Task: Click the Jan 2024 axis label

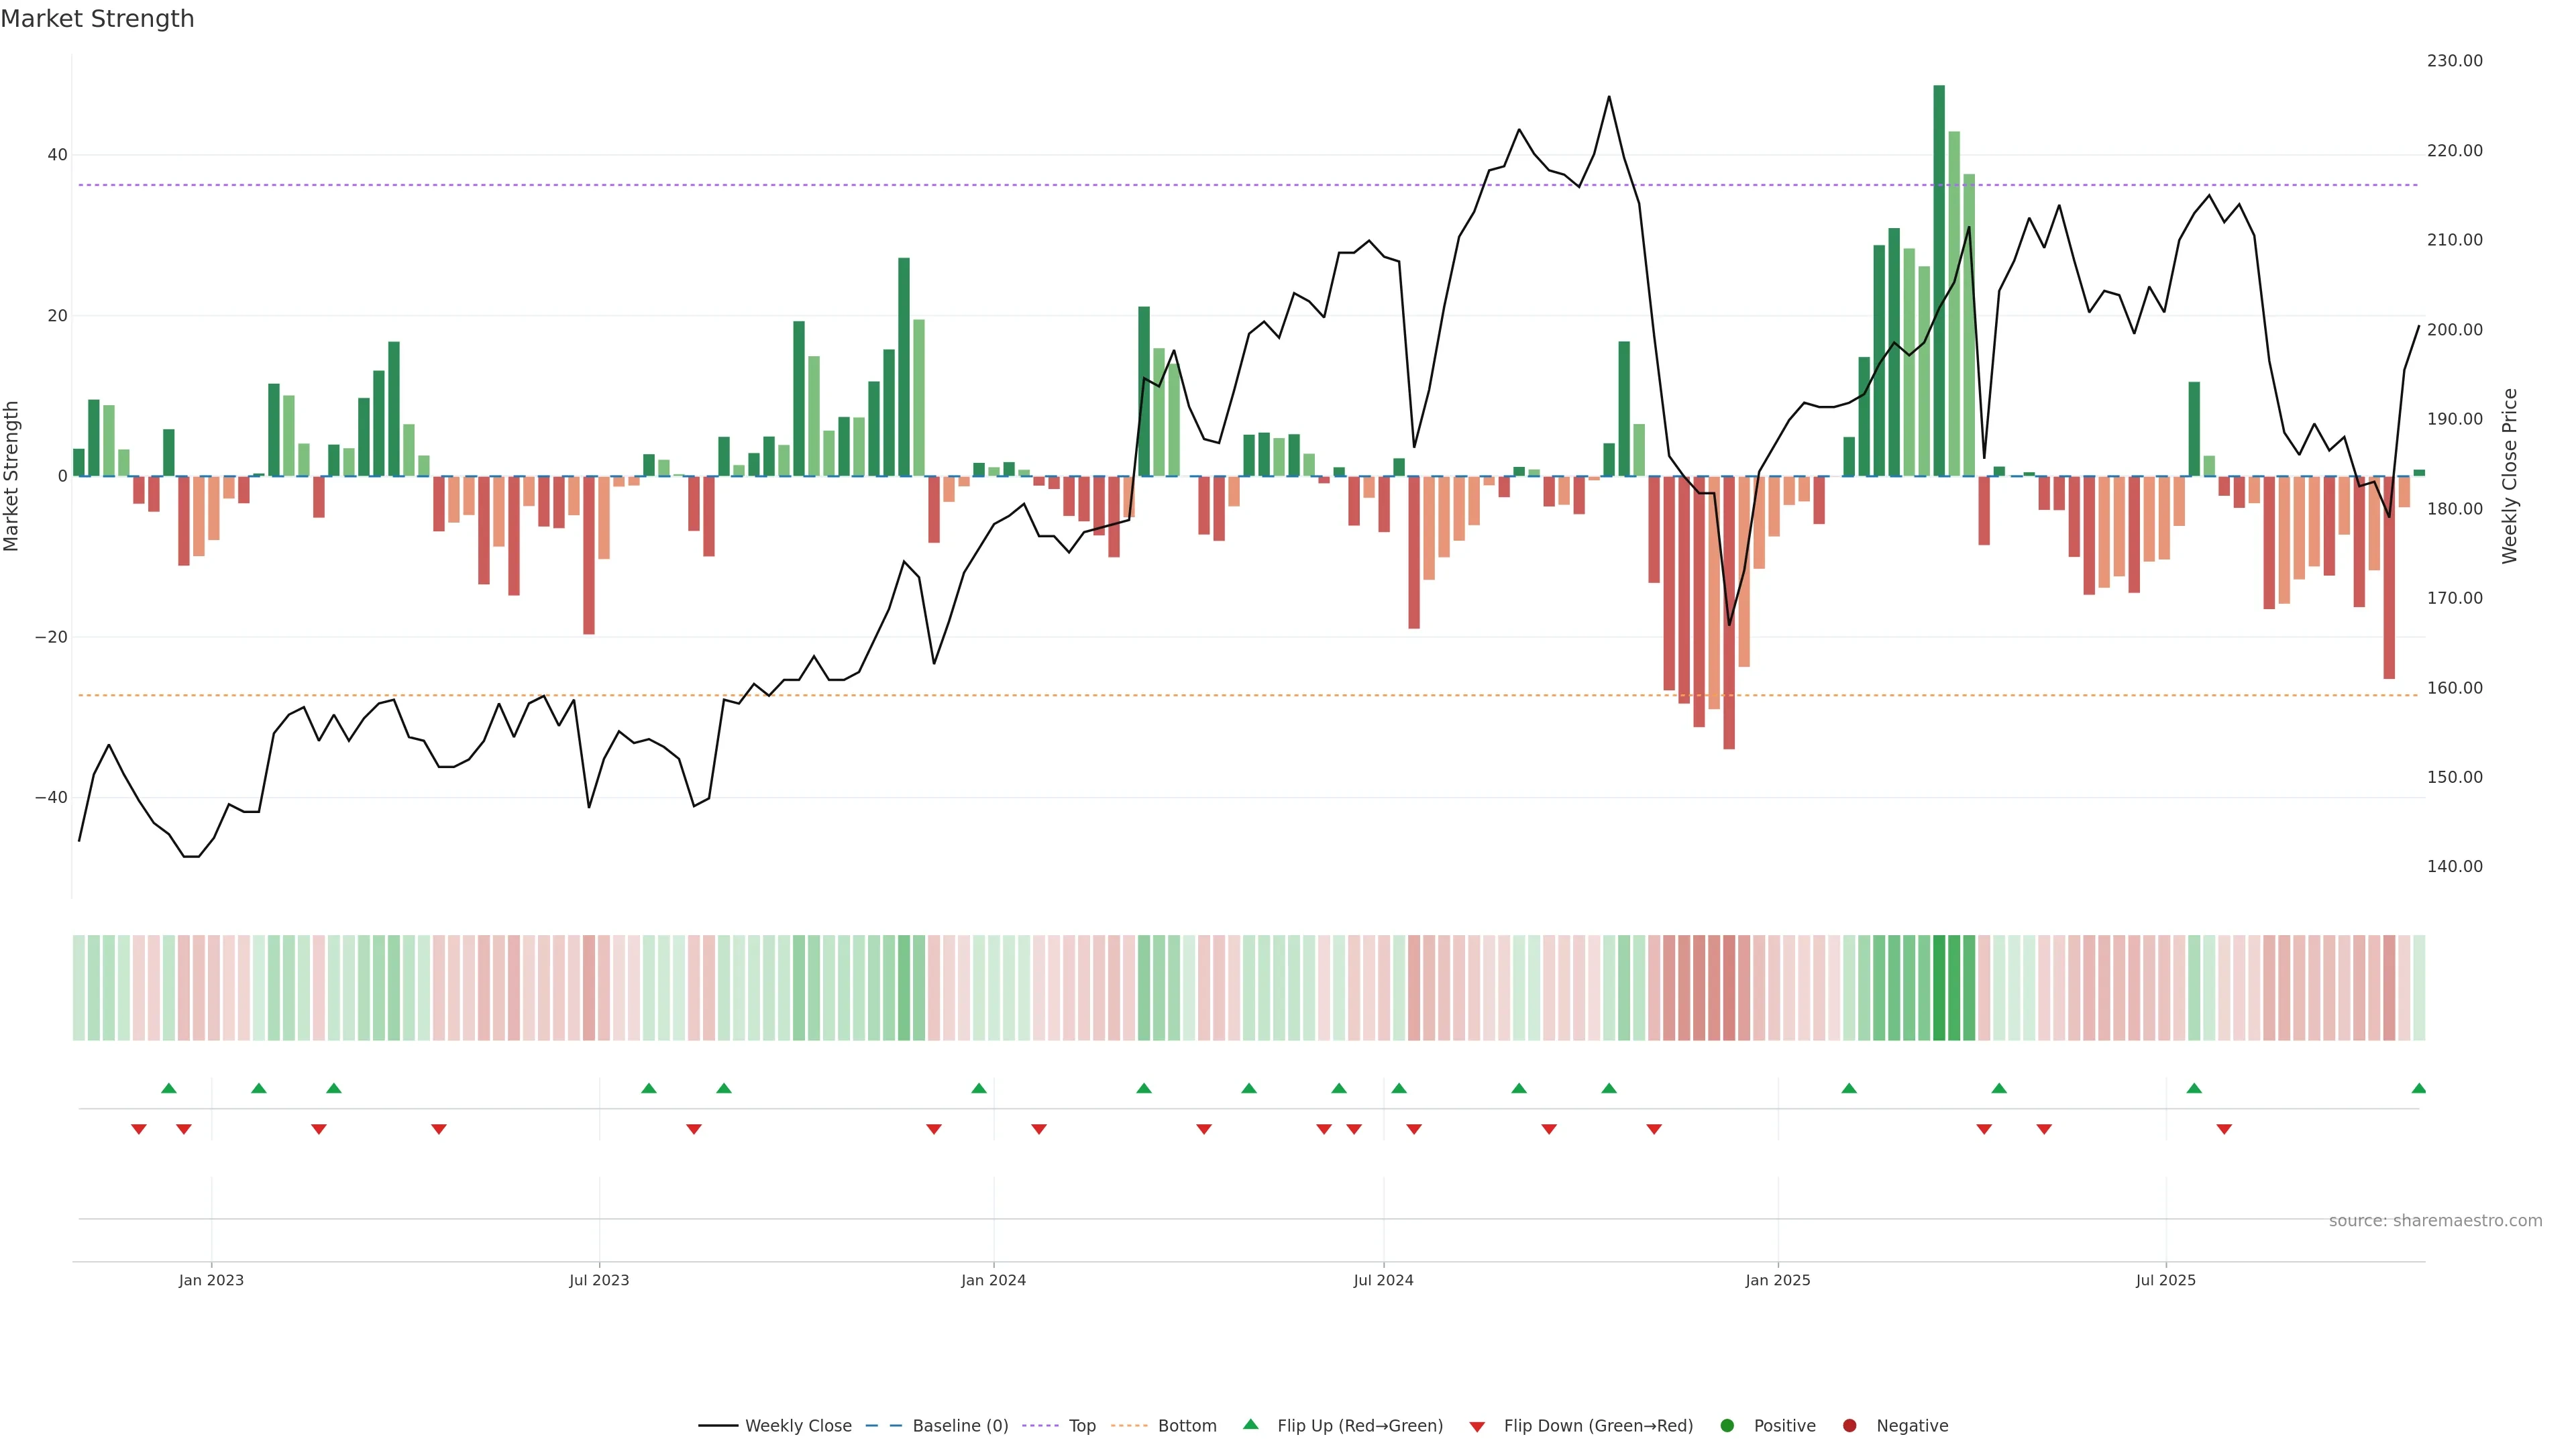Action: tap(993, 1280)
